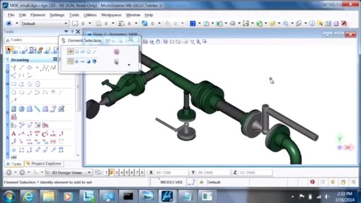Toggle view 2 button

pyautogui.click(x=111, y=173)
